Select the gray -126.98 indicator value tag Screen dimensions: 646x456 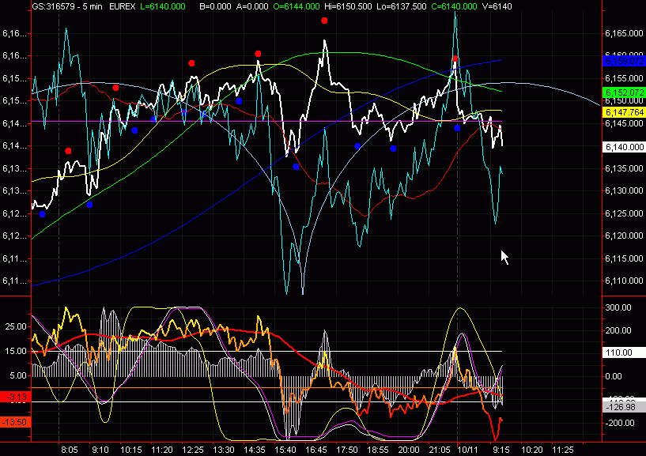click(624, 407)
